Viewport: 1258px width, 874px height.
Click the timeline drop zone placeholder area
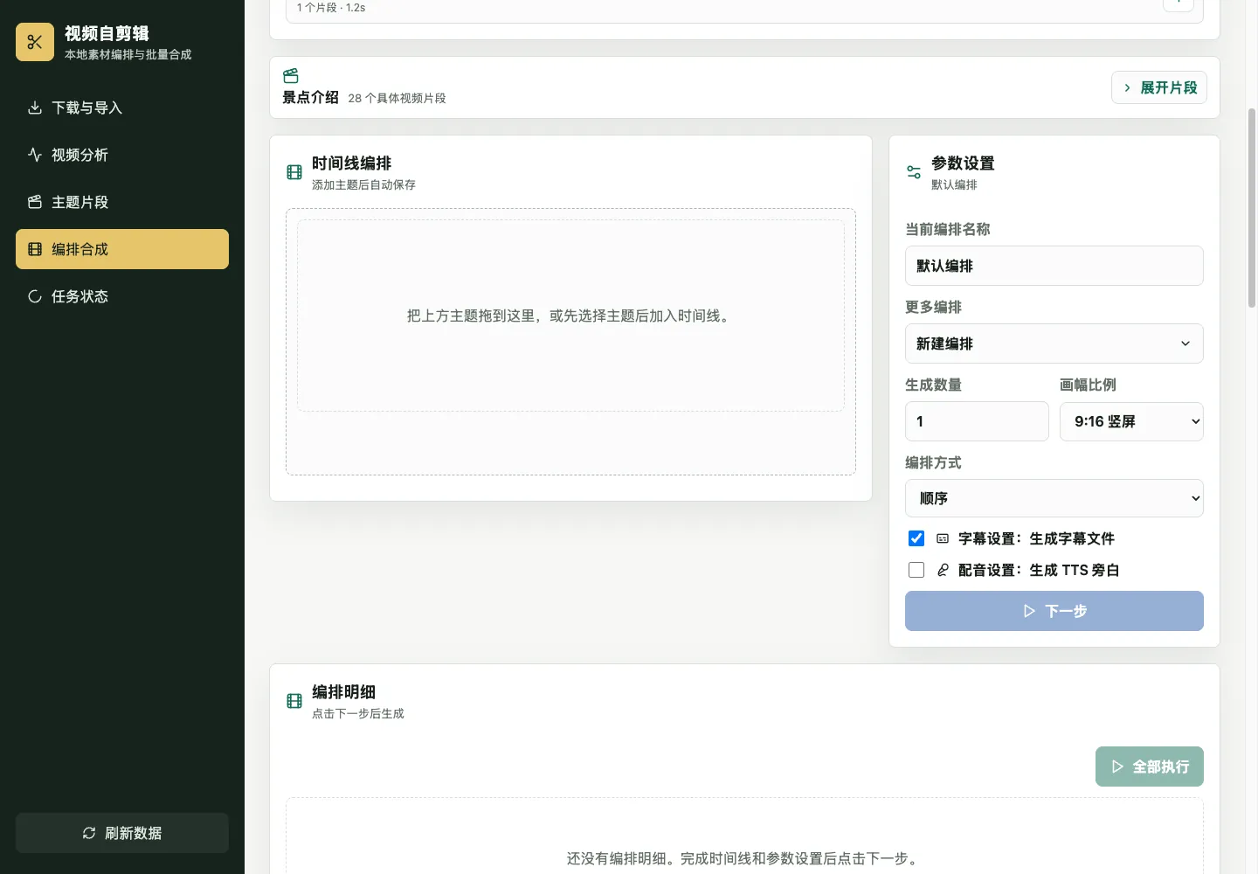(x=570, y=316)
